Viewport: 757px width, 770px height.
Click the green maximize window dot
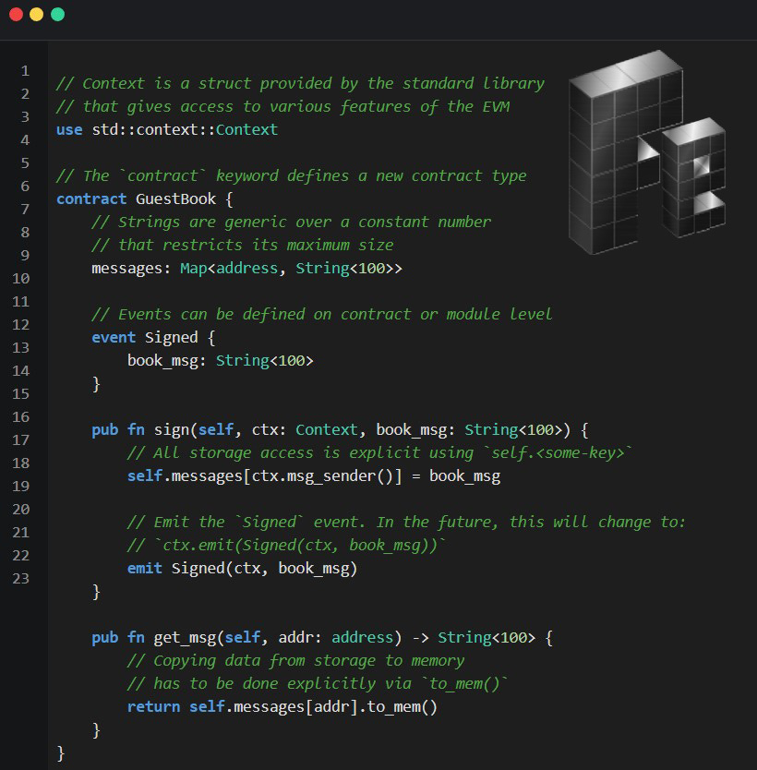click(58, 14)
